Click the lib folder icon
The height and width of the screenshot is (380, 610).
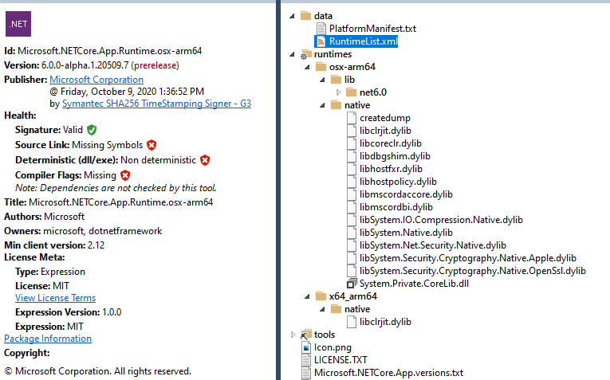point(336,80)
